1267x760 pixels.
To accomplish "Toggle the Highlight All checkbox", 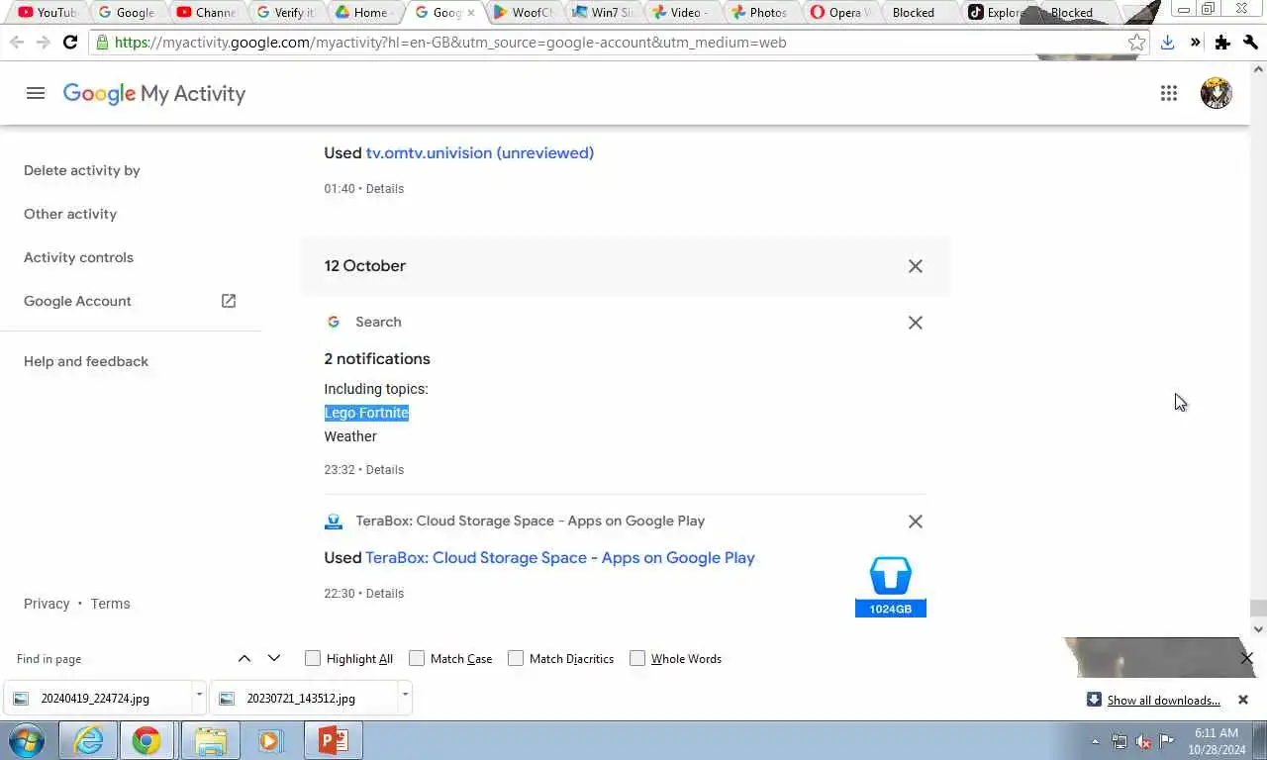I will 313,658.
